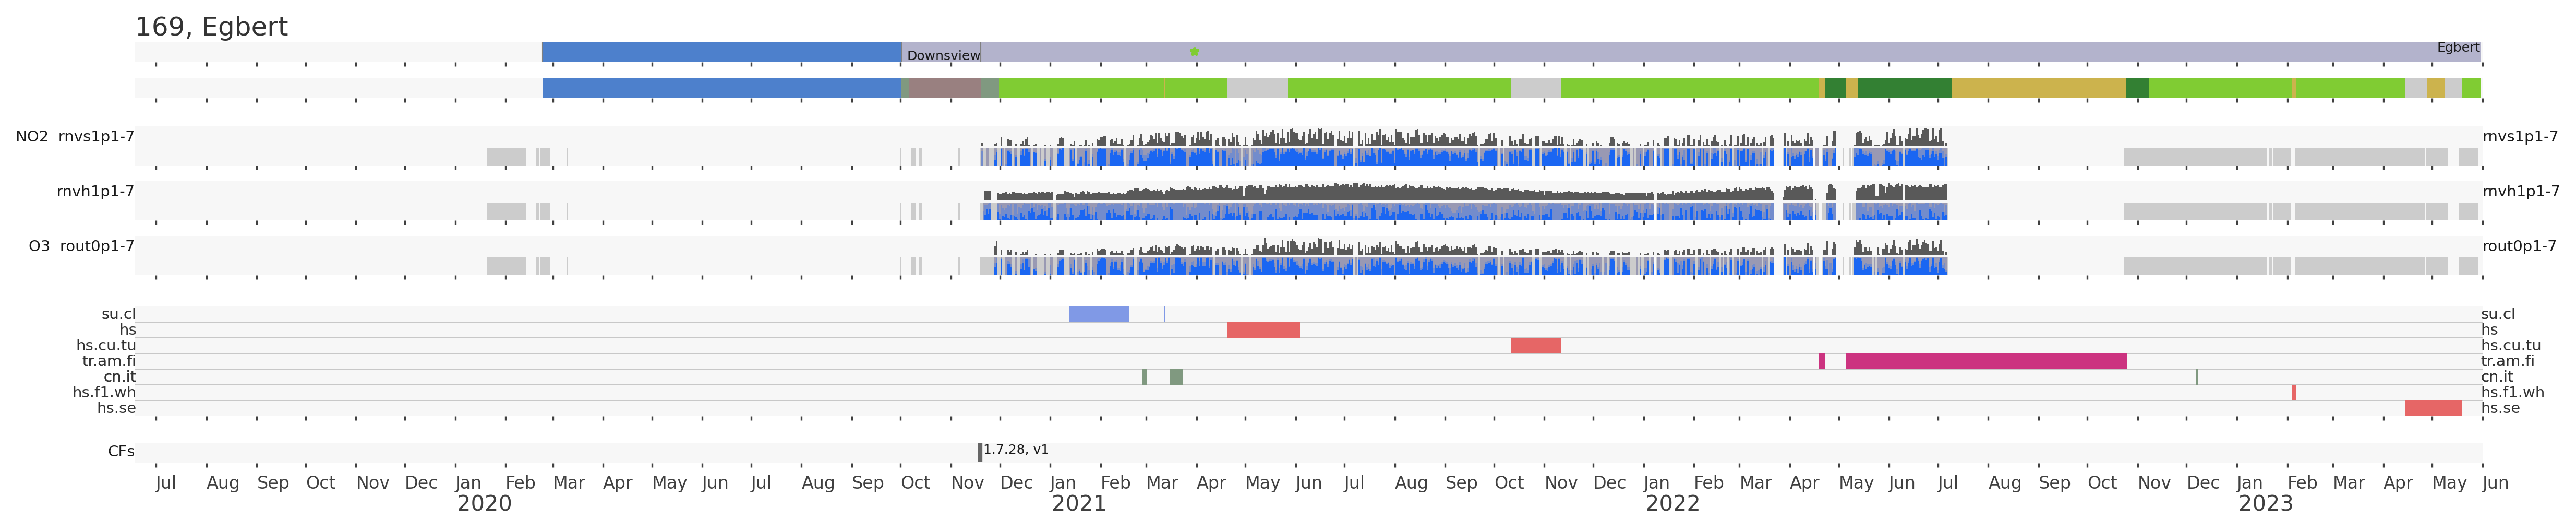Screen dimensions: 2576x531
Task: Click the left NO2 rnvs1p1-7 row label
Action: (x=75, y=137)
